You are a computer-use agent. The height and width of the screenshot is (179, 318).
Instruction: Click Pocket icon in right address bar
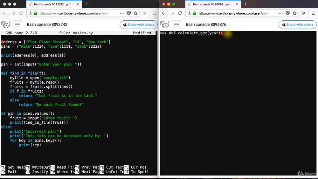(x=287, y=13)
